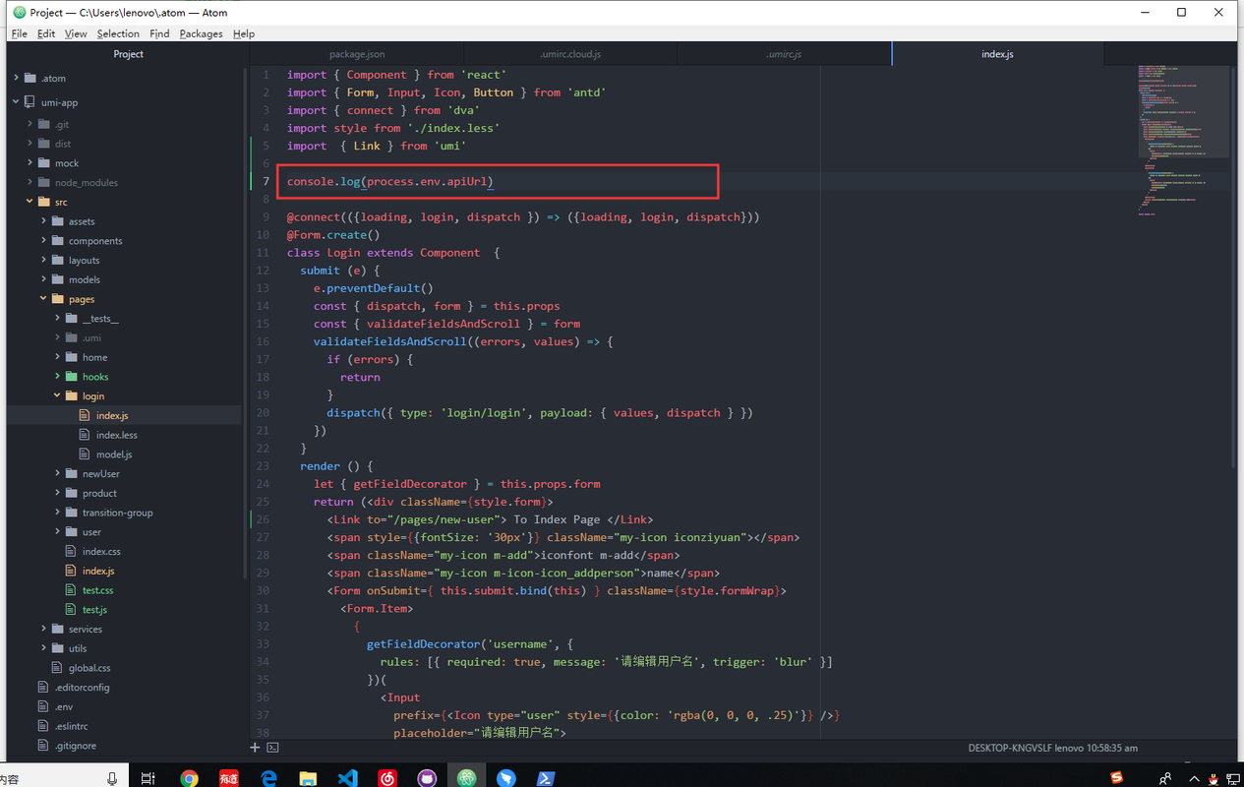
Task: Open the Find menu
Action: coord(159,33)
